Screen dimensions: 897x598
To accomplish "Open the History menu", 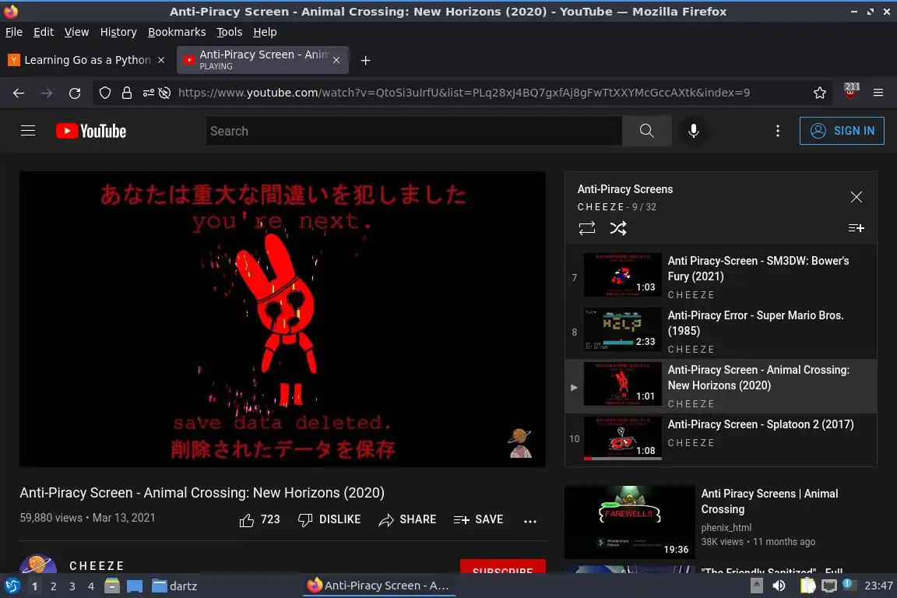I will click(x=118, y=32).
